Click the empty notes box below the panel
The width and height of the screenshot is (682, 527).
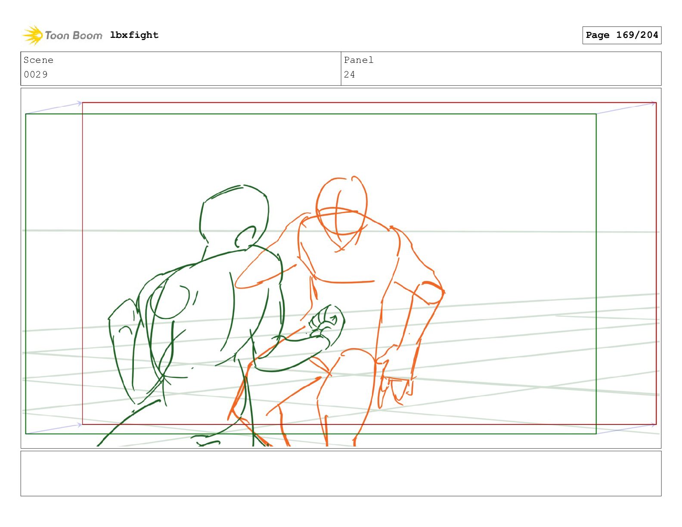(x=341, y=474)
